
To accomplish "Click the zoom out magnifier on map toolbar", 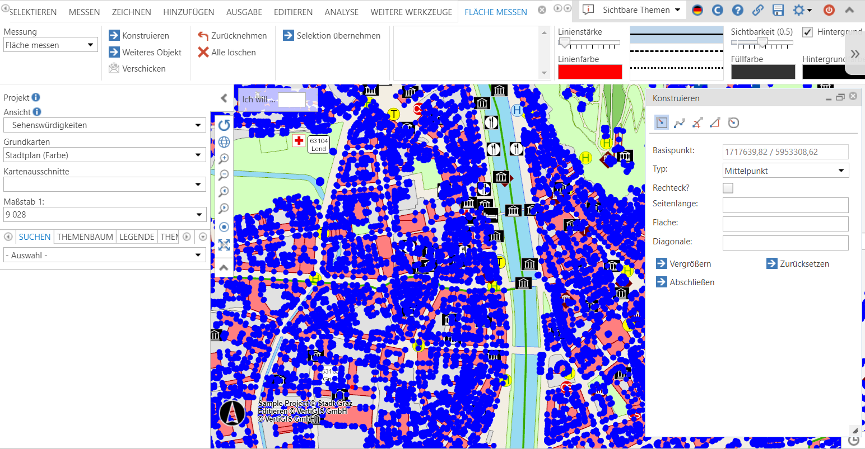I will [224, 175].
